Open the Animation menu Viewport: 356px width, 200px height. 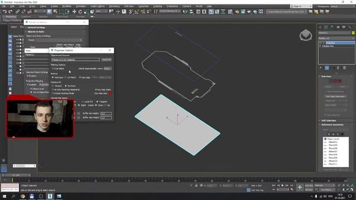[x=81, y=6]
